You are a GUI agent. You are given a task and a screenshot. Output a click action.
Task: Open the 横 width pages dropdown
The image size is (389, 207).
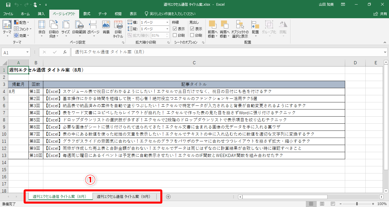167,22
